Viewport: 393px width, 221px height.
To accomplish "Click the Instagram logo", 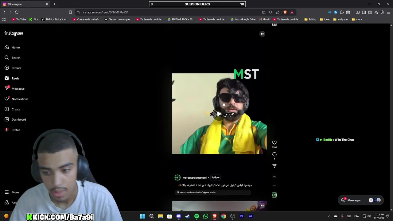I will coord(14,33).
